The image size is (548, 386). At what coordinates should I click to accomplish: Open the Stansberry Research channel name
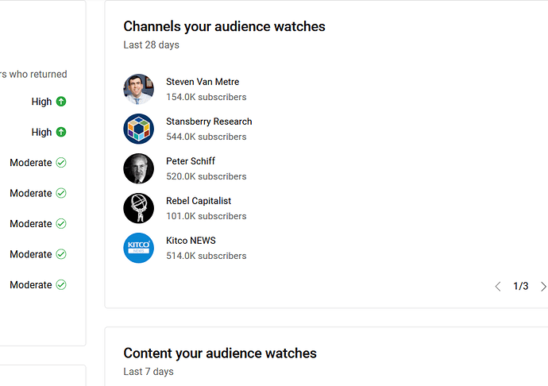209,122
